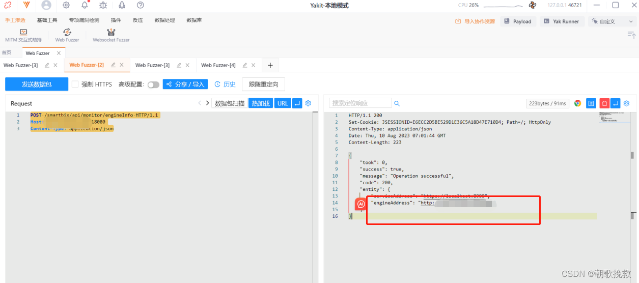Switch to the 首页 tab
This screenshot has height=283, width=639.
point(7,53)
